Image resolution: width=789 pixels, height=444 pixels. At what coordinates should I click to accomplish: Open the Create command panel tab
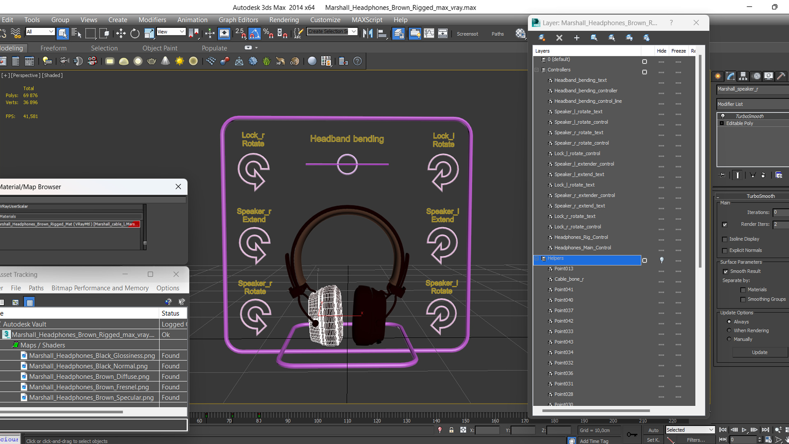pos(717,76)
